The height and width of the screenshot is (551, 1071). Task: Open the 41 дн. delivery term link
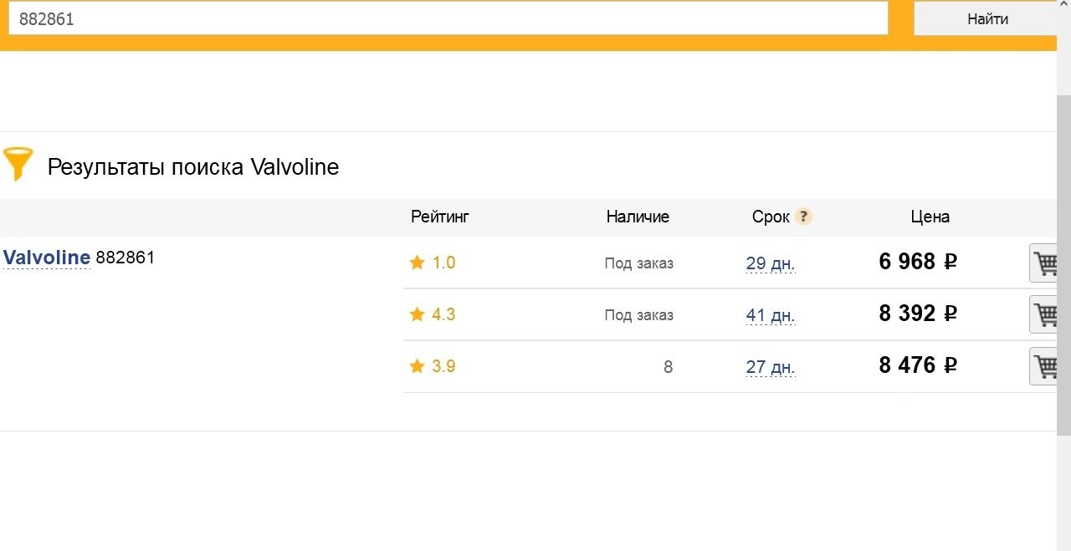click(771, 315)
